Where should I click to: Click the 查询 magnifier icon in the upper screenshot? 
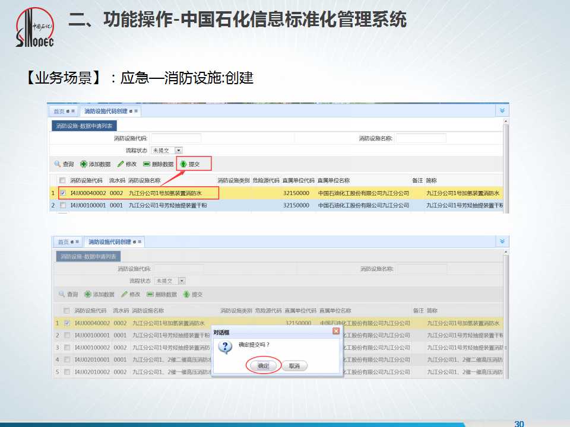point(58,164)
